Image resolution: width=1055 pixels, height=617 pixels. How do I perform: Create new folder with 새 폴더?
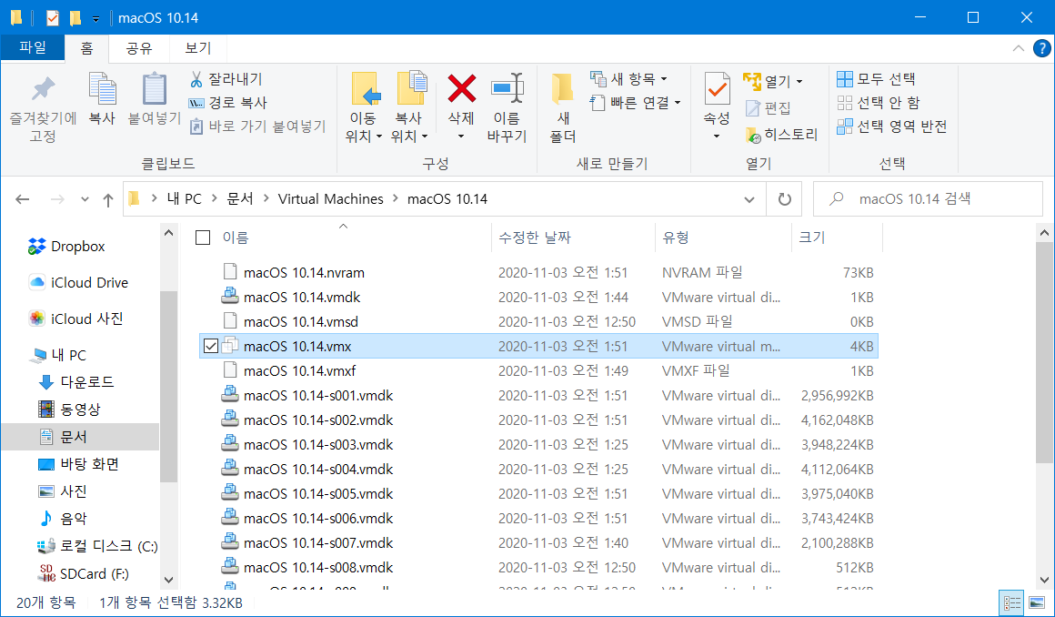[562, 107]
